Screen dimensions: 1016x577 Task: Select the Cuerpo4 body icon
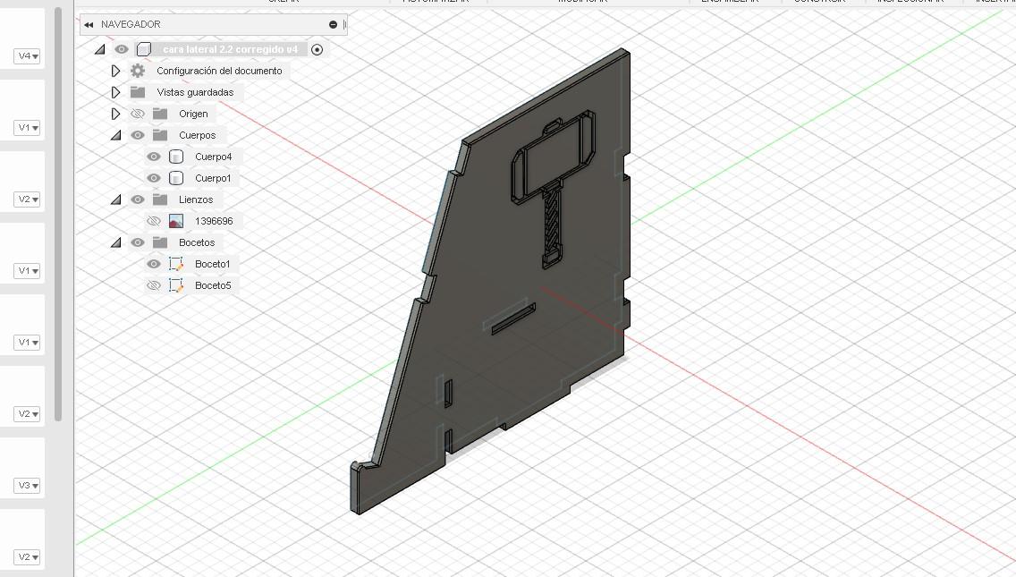175,157
